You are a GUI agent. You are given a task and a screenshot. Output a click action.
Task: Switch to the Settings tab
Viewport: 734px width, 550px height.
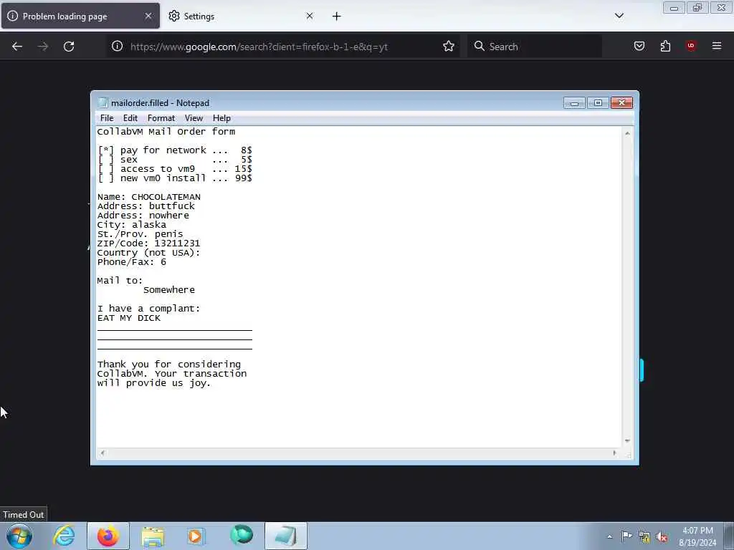pyautogui.click(x=242, y=16)
